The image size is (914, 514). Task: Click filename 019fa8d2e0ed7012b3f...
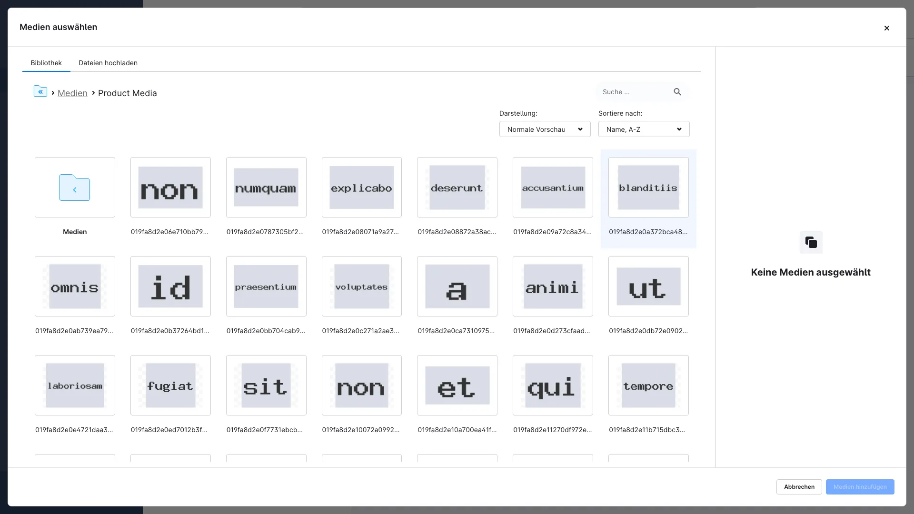coord(169,430)
